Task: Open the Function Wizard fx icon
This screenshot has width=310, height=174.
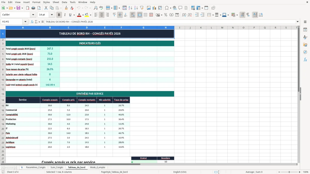Action: [32, 22]
